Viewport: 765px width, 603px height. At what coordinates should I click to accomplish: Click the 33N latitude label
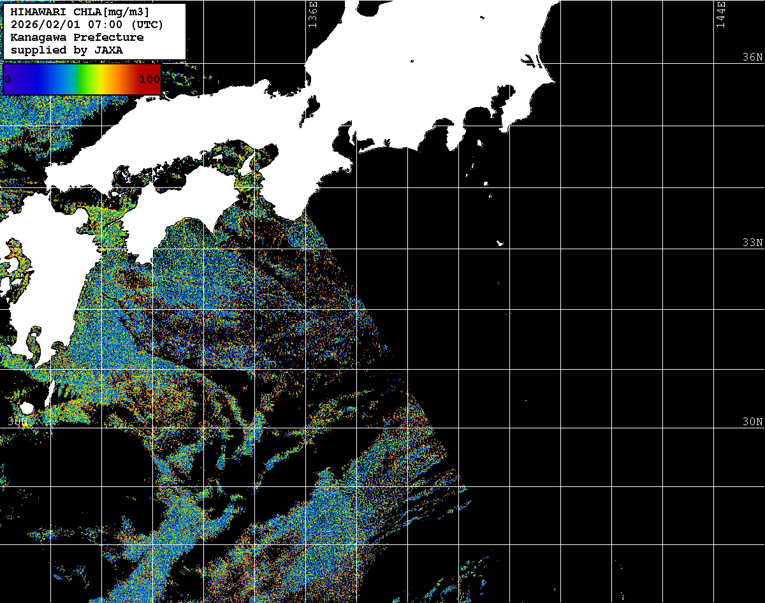click(752, 243)
